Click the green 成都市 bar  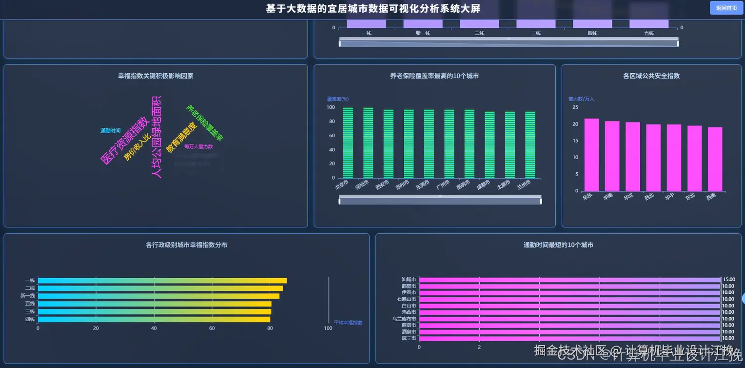coord(490,145)
